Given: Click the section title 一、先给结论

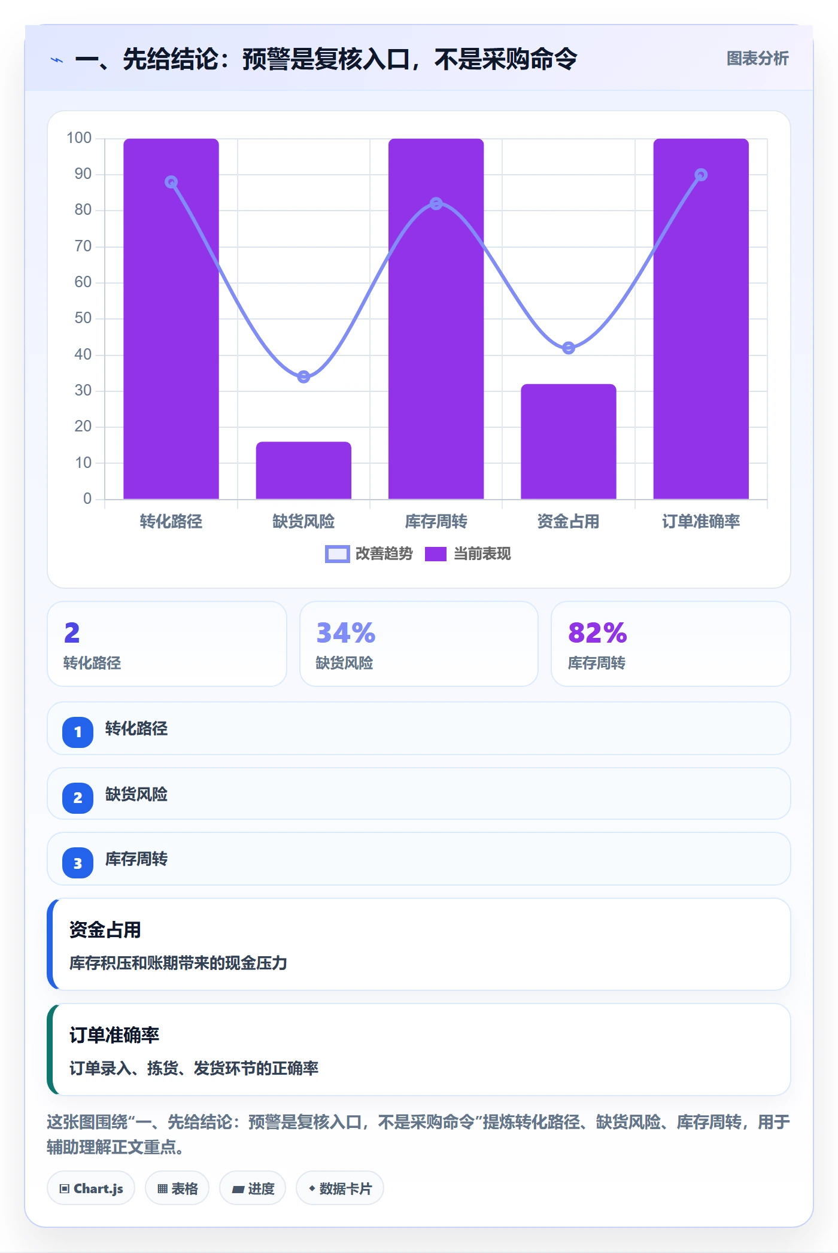Looking at the screenshot, I should click(326, 59).
